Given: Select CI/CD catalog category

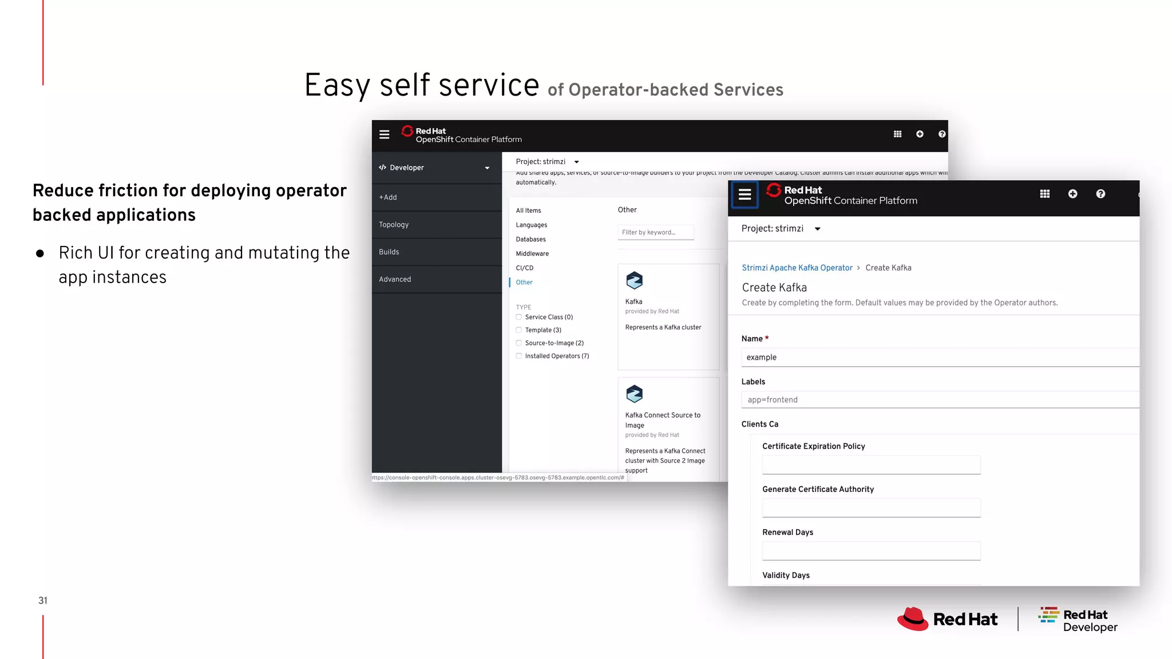Looking at the screenshot, I should 524,268.
